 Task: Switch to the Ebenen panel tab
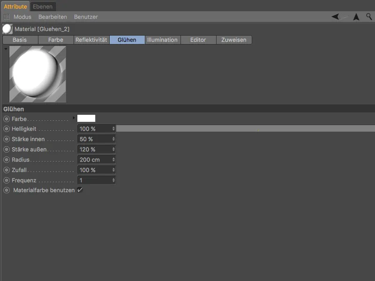click(43, 7)
